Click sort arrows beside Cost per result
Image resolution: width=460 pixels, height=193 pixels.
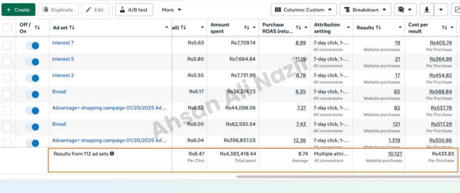445,28
